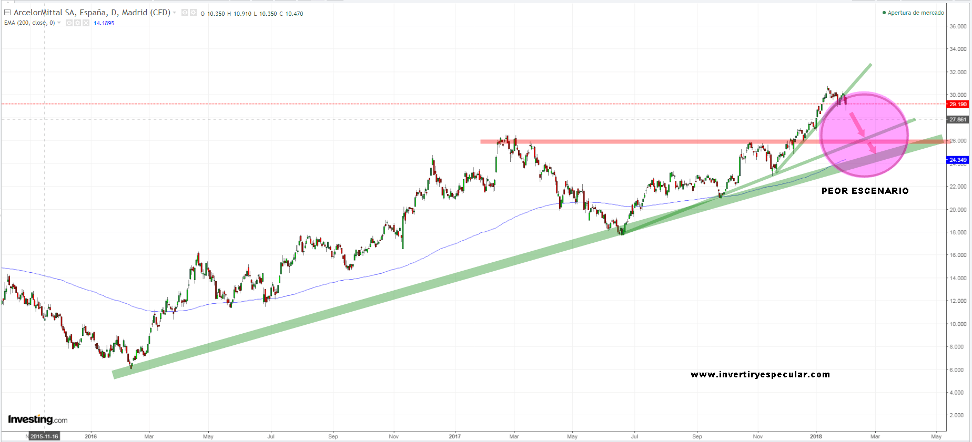The height and width of the screenshot is (442, 972).
Task: Open EMA indicator settings gear
Action: click(x=77, y=23)
